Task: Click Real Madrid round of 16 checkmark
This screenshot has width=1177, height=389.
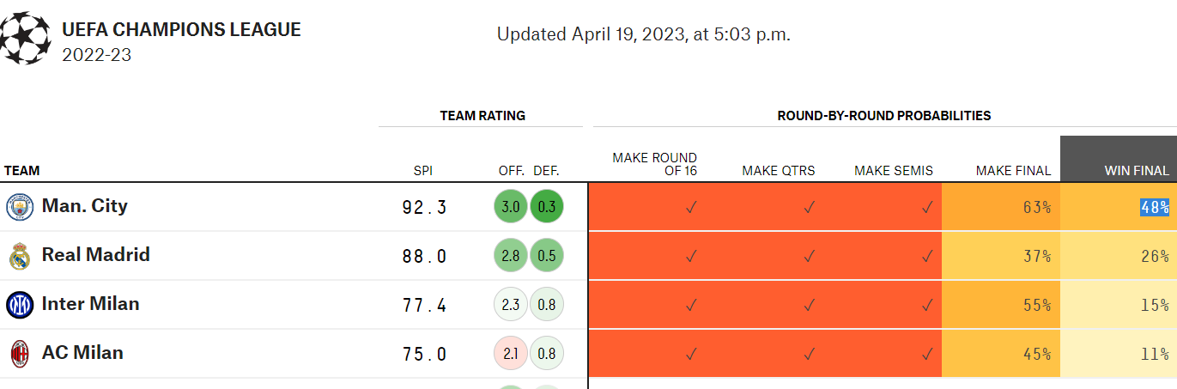Action: [x=691, y=256]
